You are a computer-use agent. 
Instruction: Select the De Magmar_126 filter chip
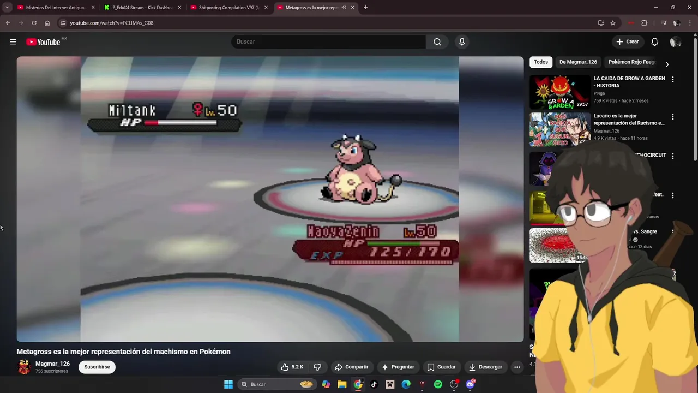click(578, 62)
